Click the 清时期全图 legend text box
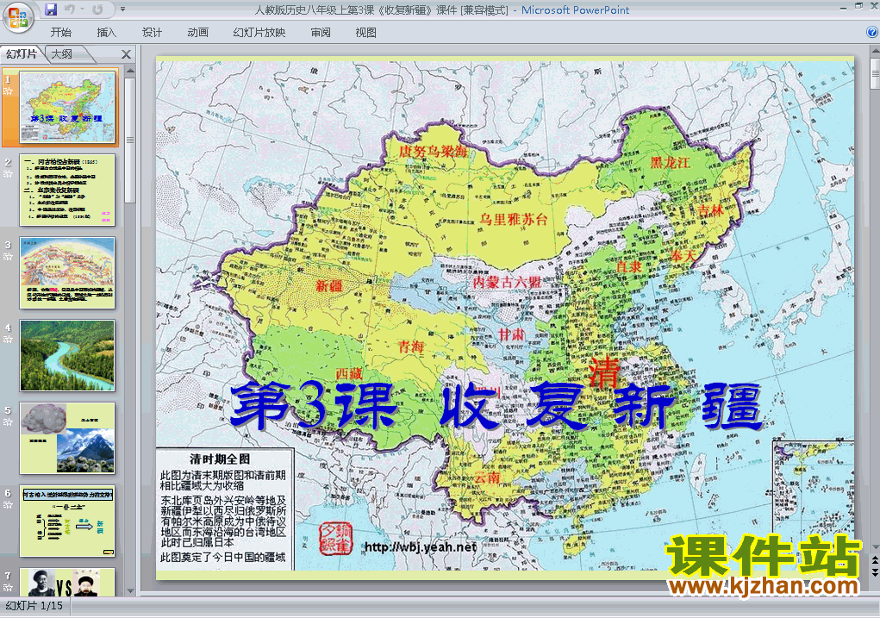Screen dimensions: 880x618 [223, 509]
